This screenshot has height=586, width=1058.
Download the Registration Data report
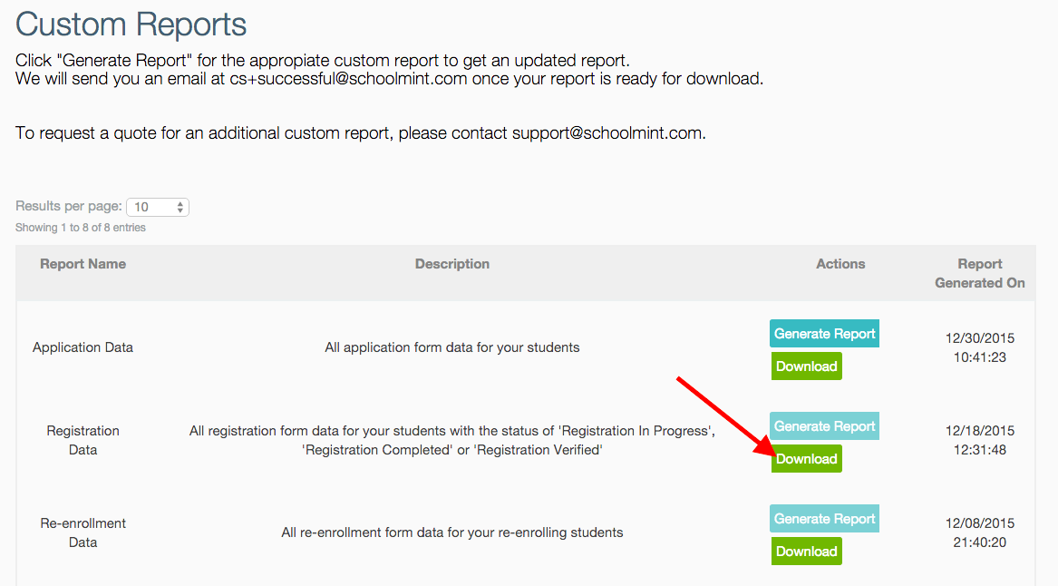(x=806, y=459)
